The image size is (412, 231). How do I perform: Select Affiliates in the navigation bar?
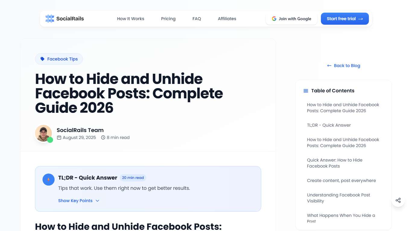coord(227,19)
